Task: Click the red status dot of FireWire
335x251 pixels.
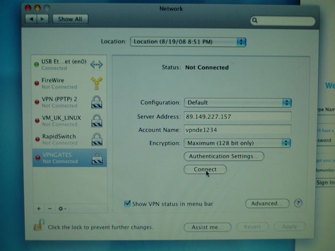Action: click(37, 83)
